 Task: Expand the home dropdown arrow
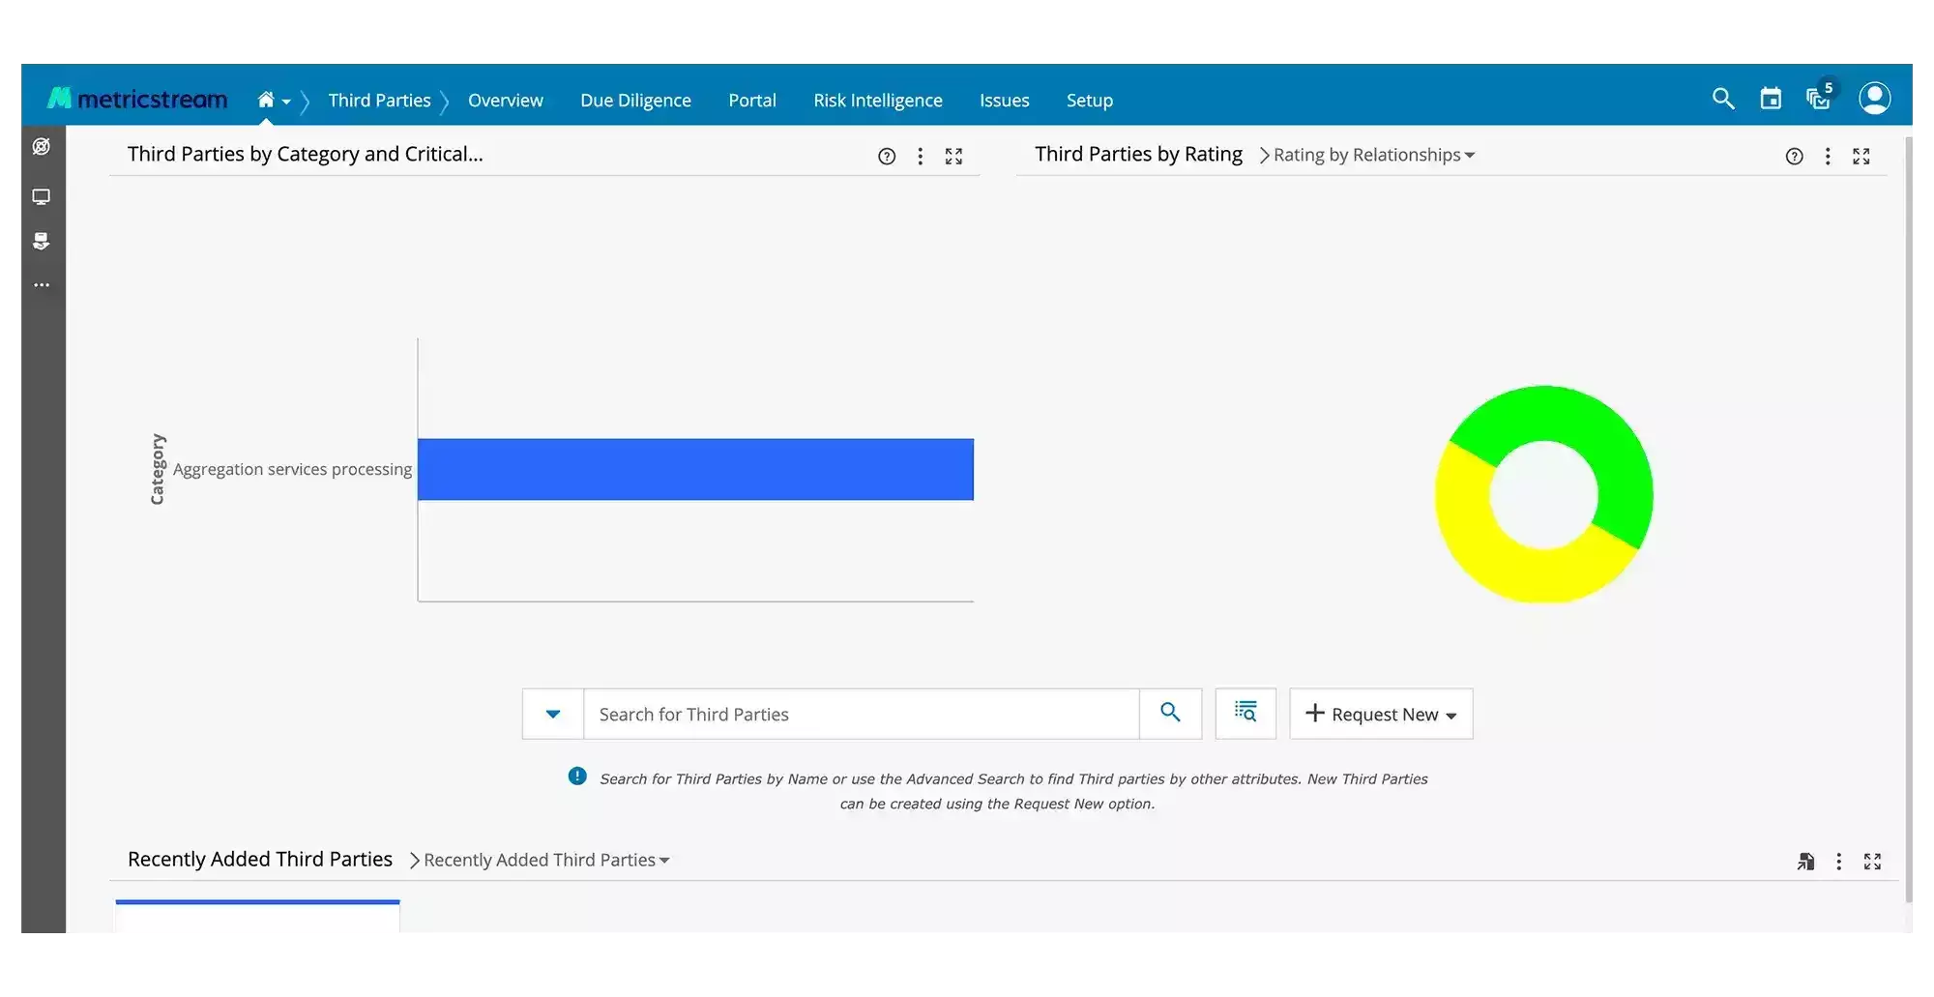(286, 102)
